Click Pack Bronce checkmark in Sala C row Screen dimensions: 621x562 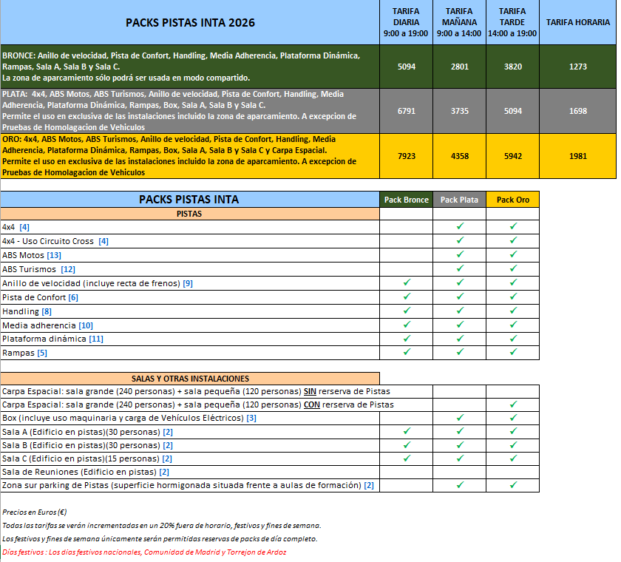point(406,458)
